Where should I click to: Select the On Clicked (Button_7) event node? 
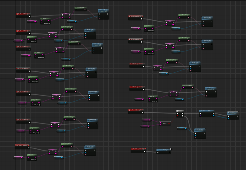pyautogui.click(x=22, y=147)
